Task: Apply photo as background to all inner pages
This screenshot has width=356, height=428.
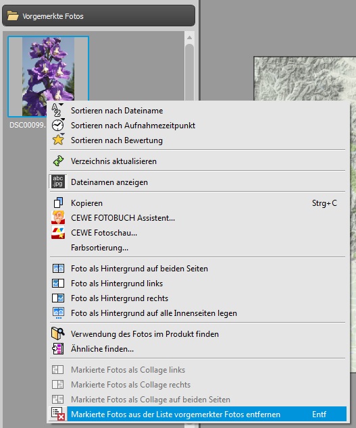Action: point(154,313)
